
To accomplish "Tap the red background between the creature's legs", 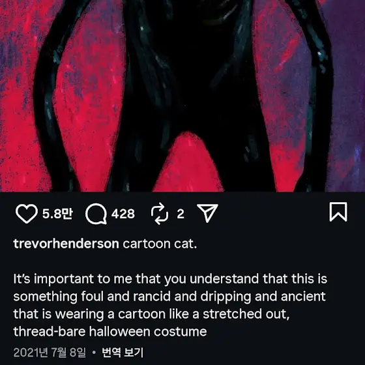I will [188, 166].
